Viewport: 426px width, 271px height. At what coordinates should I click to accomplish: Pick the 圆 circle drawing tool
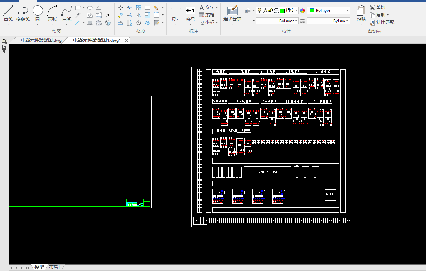point(37,14)
